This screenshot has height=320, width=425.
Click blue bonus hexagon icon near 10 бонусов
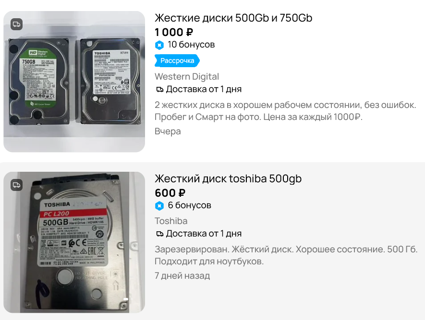159,45
